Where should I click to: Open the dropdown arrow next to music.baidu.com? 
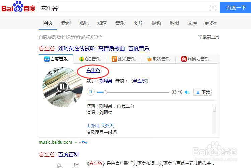pyautogui.click(x=76, y=142)
